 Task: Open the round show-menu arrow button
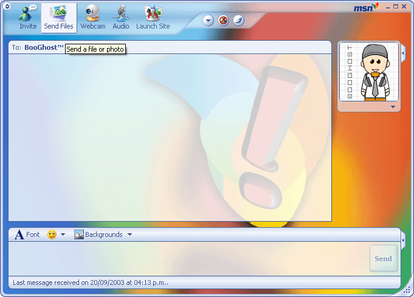tap(209, 20)
